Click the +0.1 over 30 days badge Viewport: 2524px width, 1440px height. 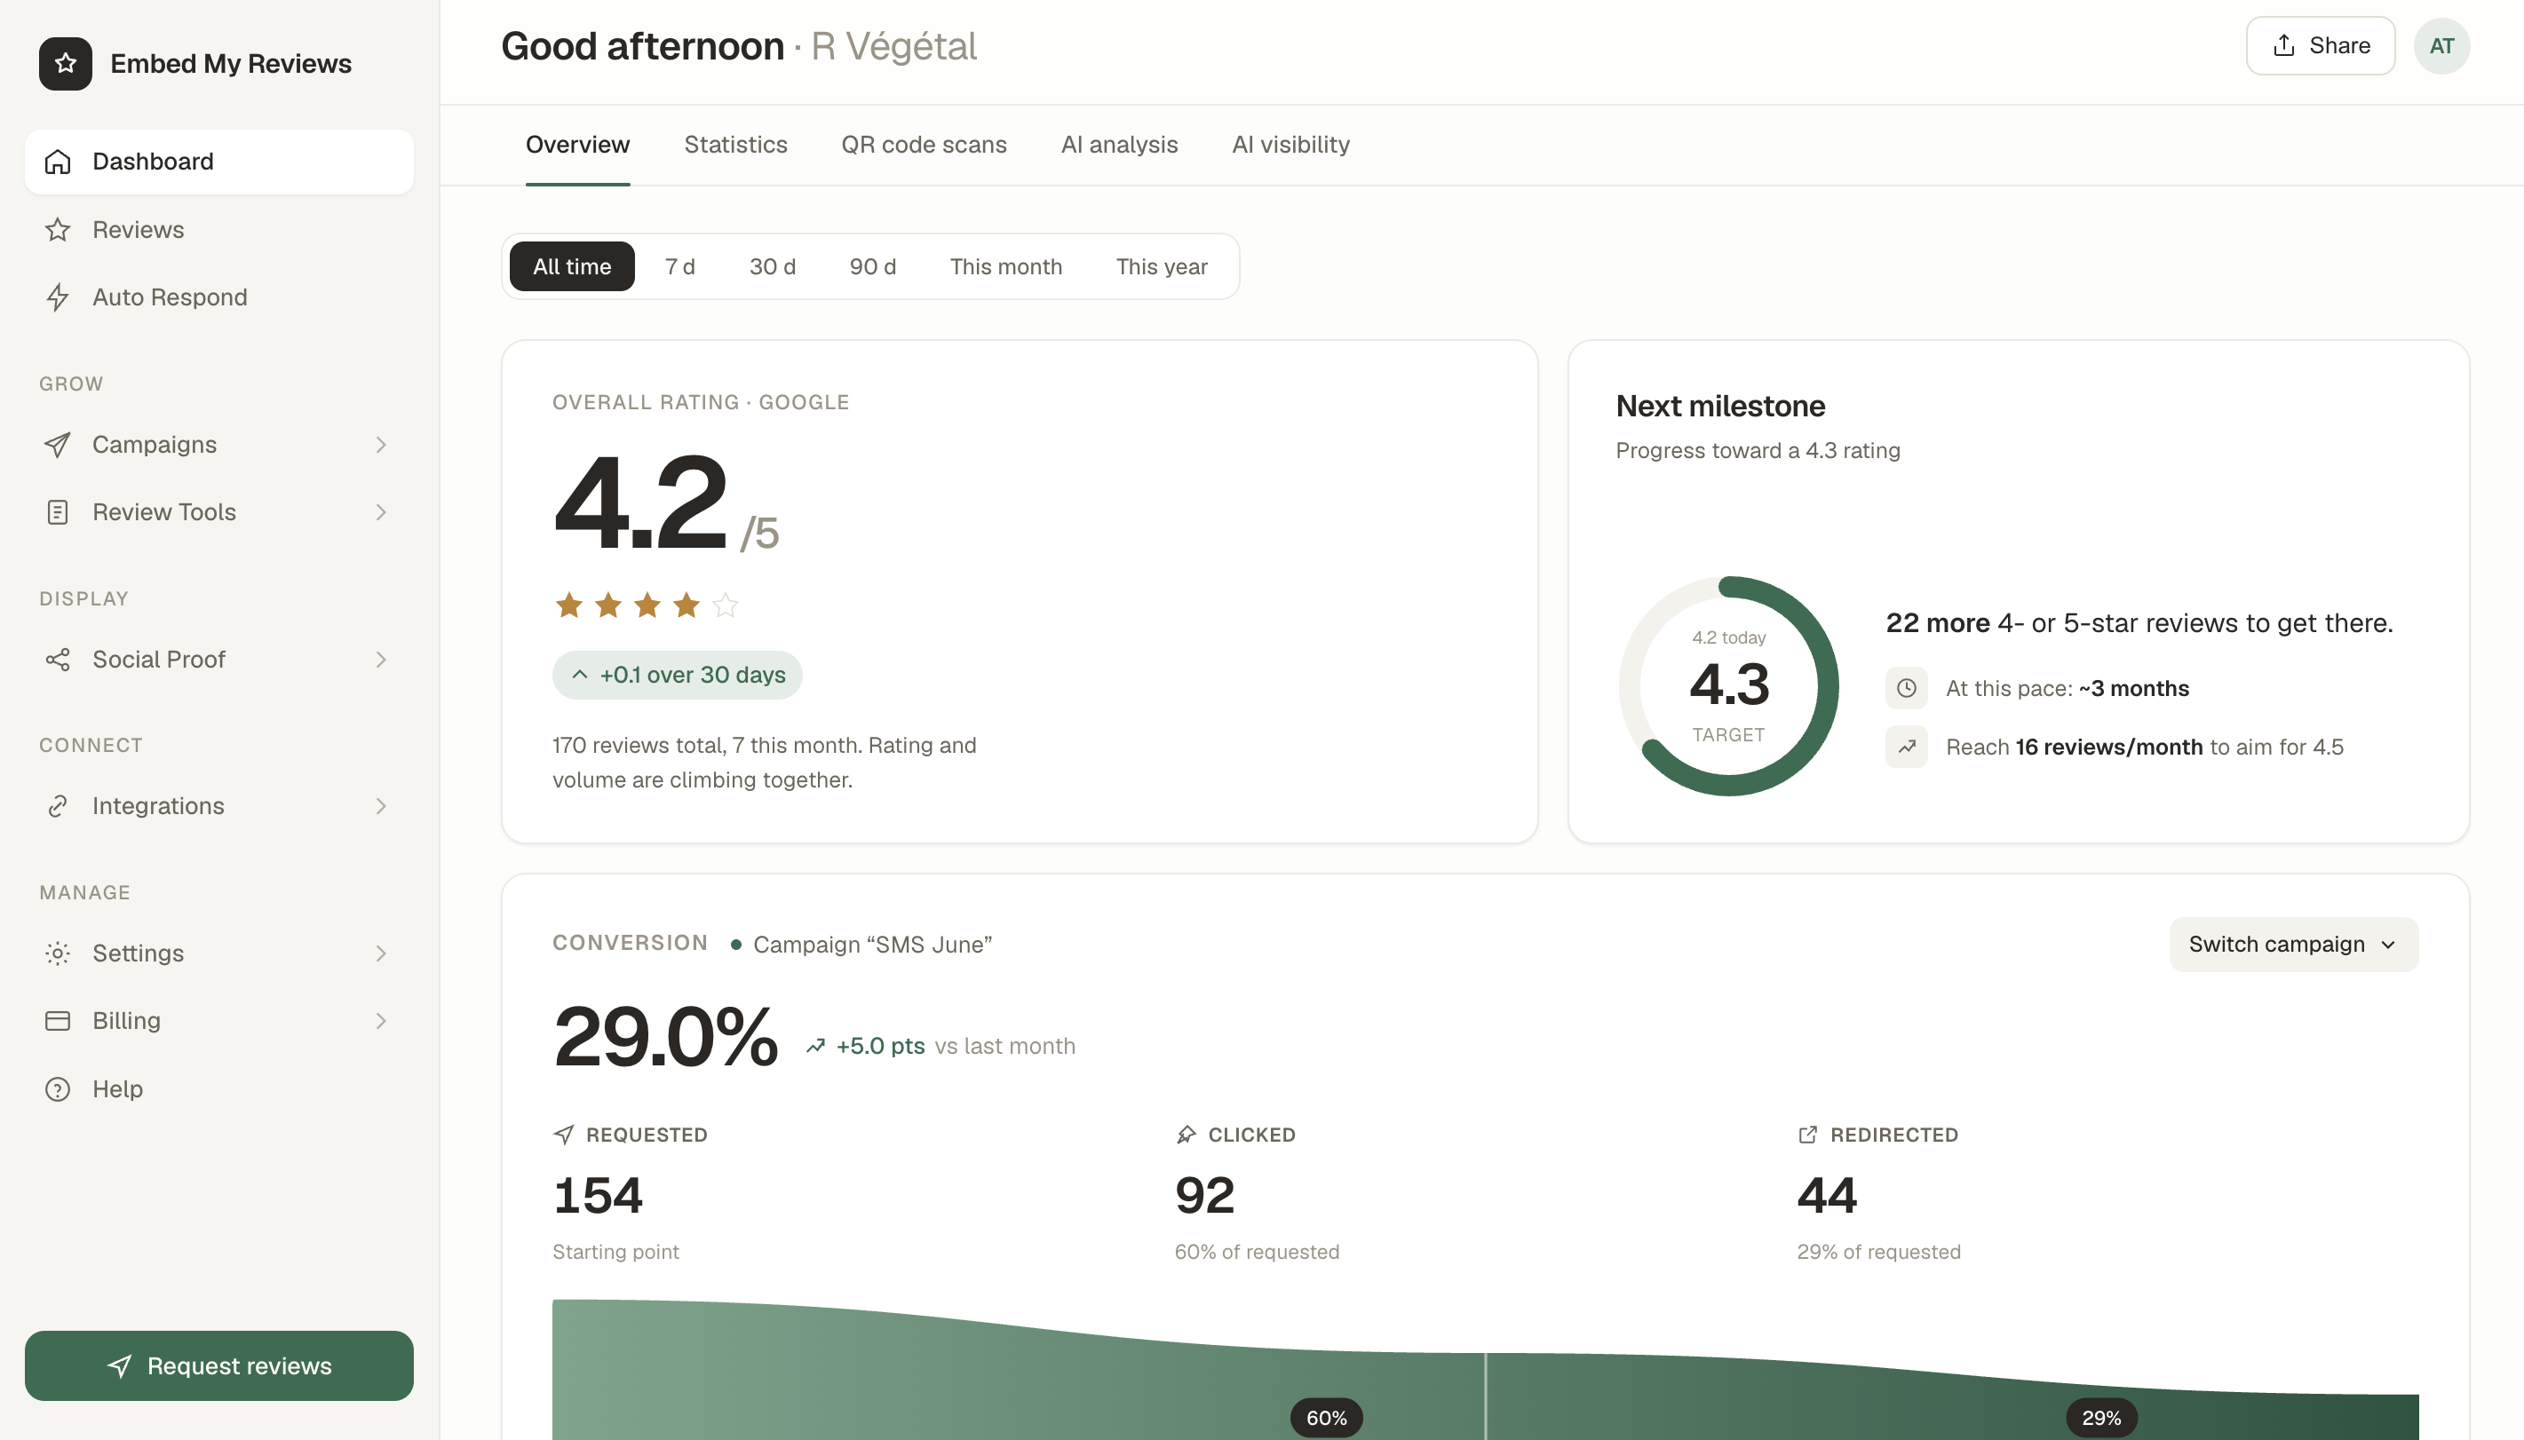pyautogui.click(x=677, y=675)
